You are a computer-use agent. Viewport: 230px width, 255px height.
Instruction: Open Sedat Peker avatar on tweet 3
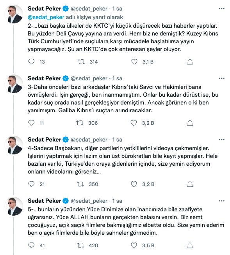point(14,84)
